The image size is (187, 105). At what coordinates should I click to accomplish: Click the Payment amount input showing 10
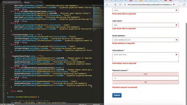pos(146,78)
